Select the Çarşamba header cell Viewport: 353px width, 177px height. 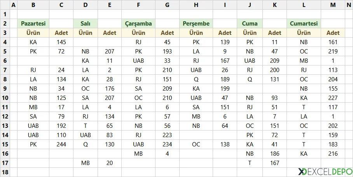(138, 24)
